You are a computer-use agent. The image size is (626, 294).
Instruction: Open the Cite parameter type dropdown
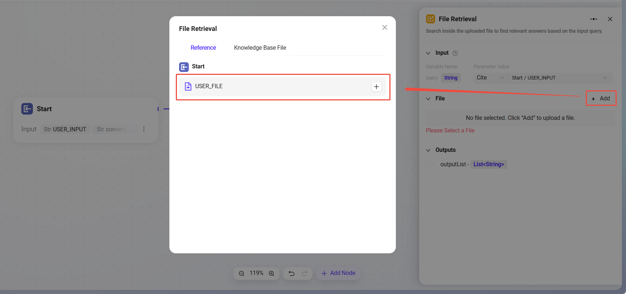coord(490,78)
